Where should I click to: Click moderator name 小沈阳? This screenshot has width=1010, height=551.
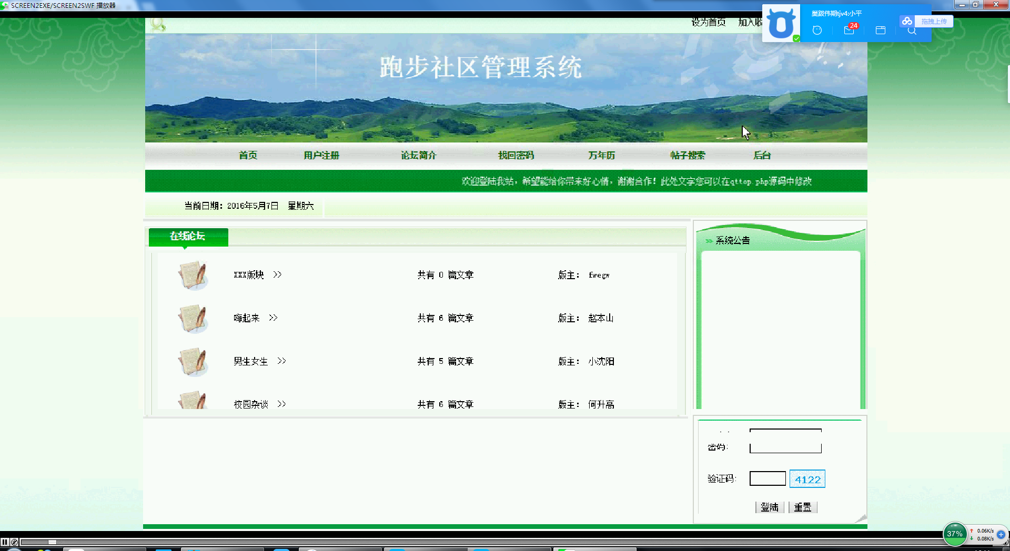pyautogui.click(x=601, y=361)
